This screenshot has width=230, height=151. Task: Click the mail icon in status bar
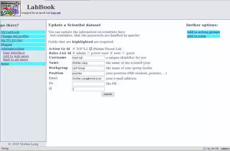tap(205, 148)
